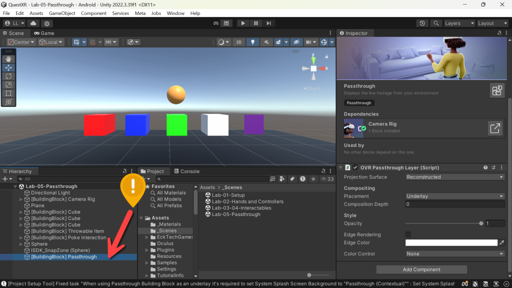
Task: Click the Step frame button
Action: pos(268,23)
